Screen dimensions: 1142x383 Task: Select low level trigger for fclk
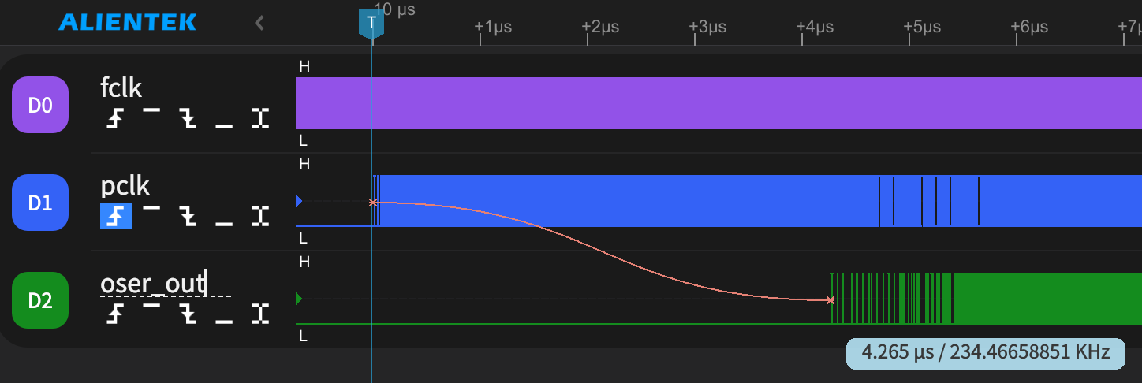coord(224,118)
